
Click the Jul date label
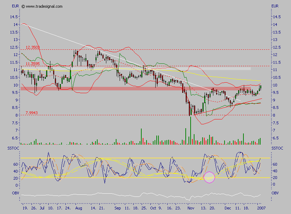42,208
